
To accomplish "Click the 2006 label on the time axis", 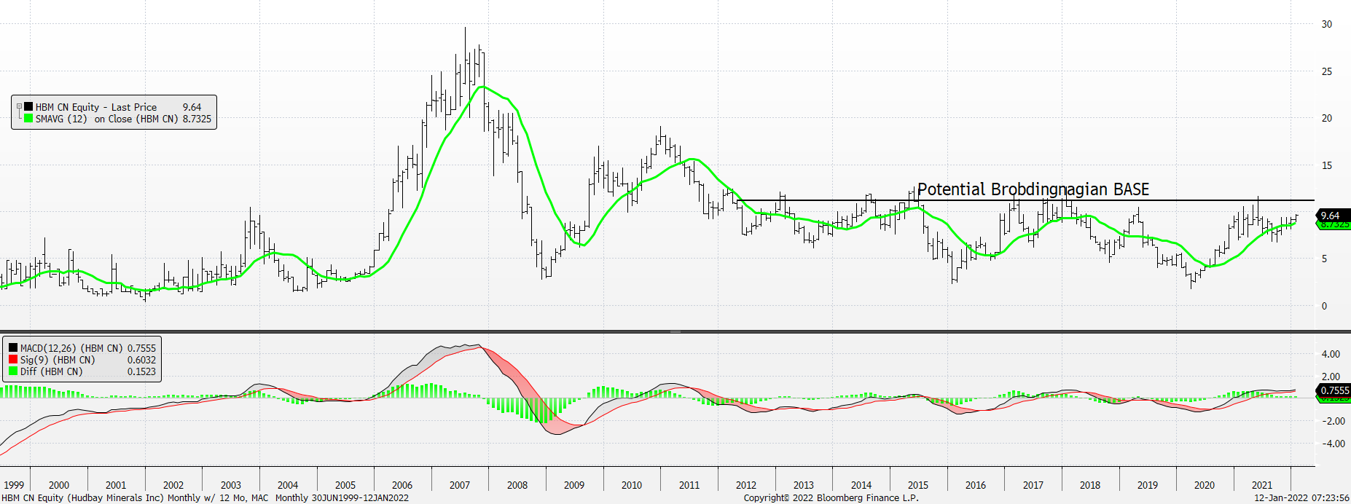I will [402, 485].
